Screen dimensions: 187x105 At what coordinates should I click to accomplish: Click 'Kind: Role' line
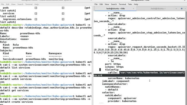point(11,45)
